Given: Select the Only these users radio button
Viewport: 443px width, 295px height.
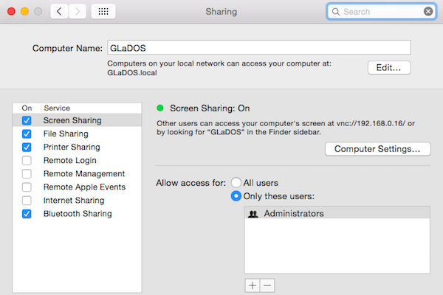Looking at the screenshot, I should click(x=236, y=196).
